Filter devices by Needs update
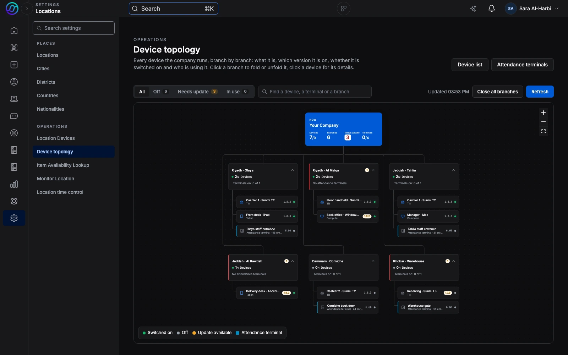The image size is (568, 355). coord(197,92)
